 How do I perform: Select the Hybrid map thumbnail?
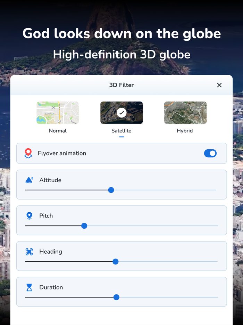(x=185, y=112)
